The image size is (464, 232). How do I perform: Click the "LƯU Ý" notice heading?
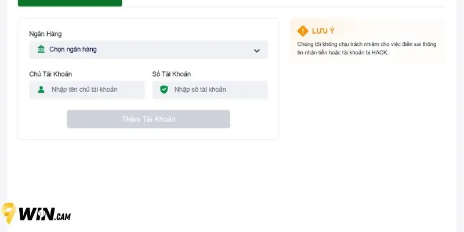(323, 31)
